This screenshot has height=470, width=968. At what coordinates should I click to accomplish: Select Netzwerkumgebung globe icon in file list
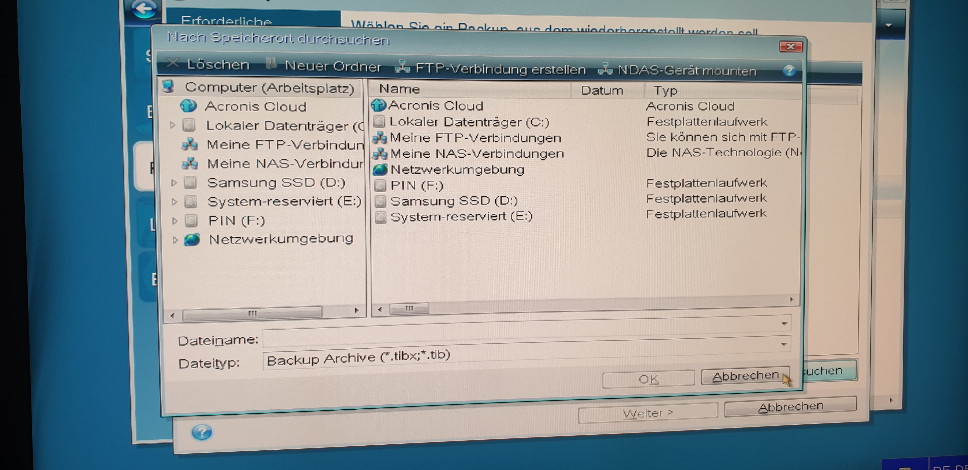point(380,170)
